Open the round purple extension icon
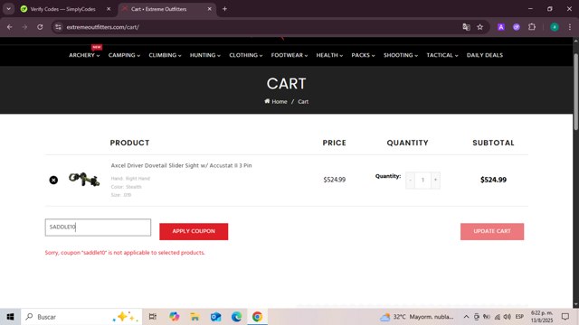Screen dimensions: 579x325 pos(517,27)
